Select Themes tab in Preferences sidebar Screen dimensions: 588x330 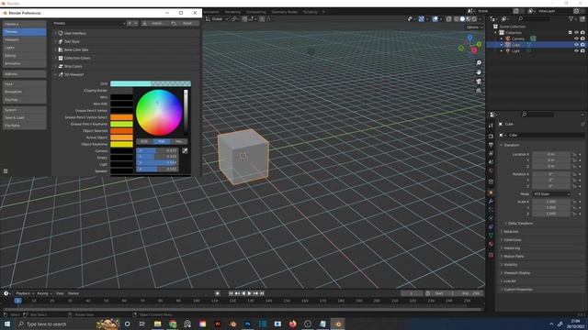25,32
